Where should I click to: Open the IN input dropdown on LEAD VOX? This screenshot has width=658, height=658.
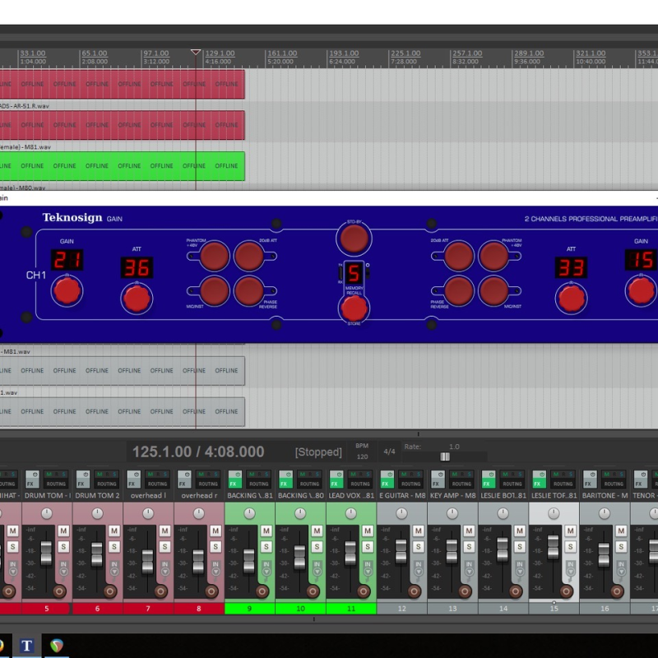pos(368,568)
